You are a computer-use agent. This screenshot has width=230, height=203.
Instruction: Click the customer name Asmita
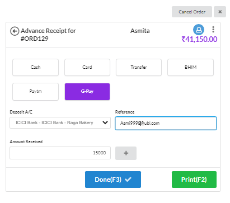140,31
